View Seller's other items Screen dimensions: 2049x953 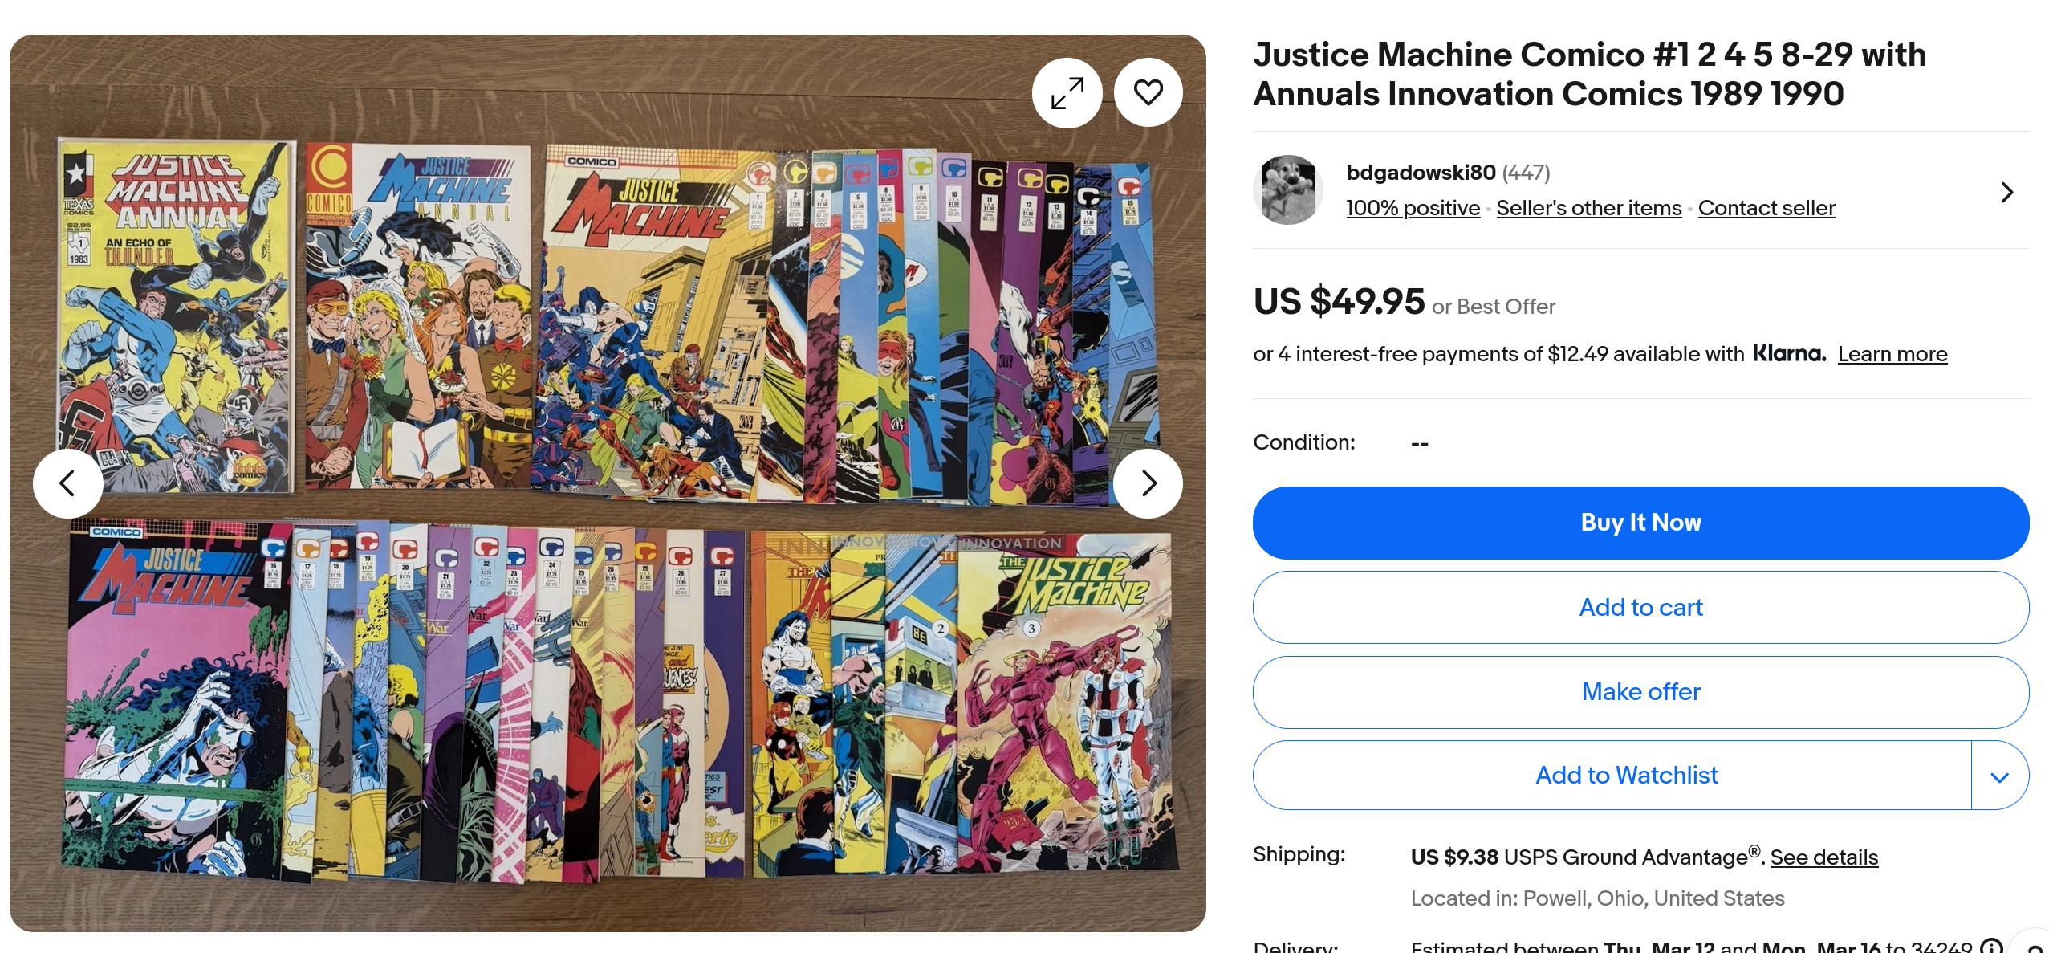(1588, 208)
